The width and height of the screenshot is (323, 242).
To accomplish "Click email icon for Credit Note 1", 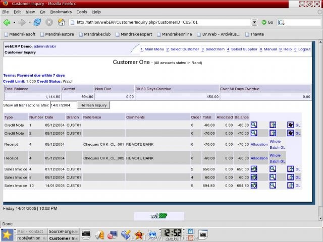I will (x=273, y=125).
